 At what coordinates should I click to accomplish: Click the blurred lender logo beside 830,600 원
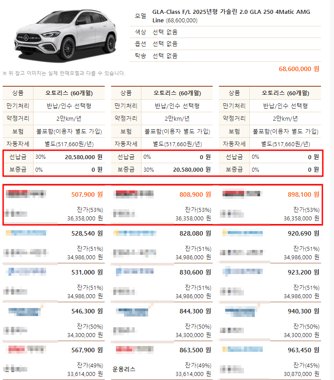tap(134, 271)
